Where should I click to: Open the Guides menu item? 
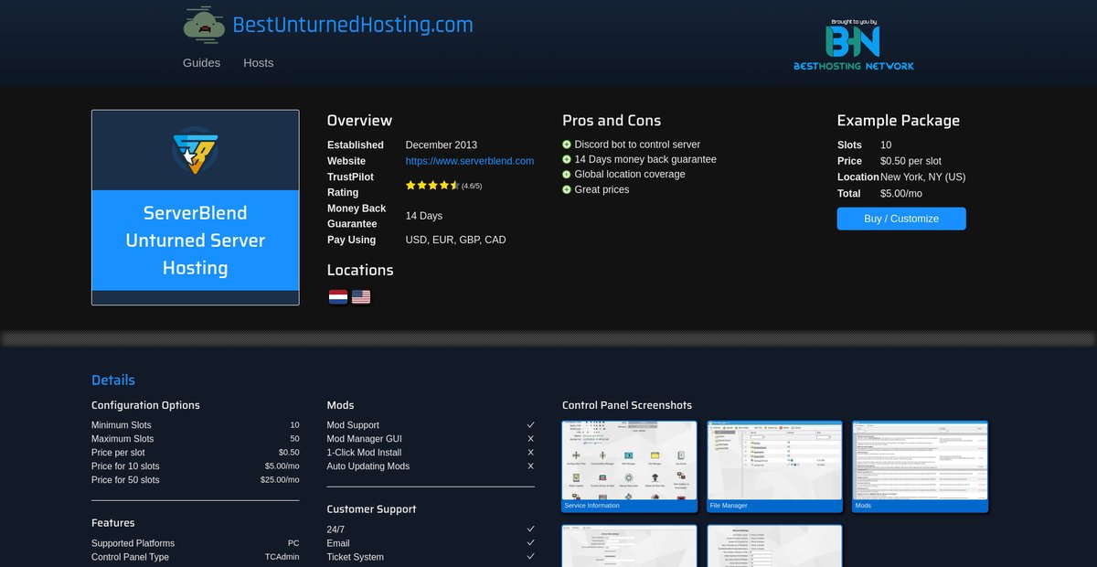pyautogui.click(x=201, y=63)
